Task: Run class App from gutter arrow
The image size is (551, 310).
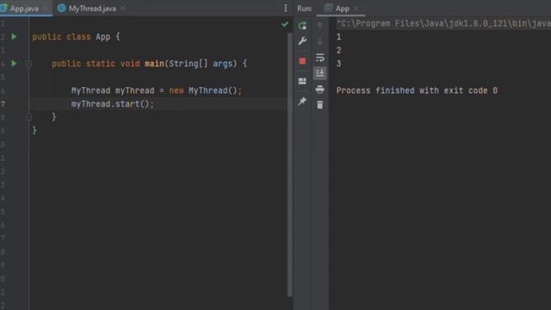Action: click(x=14, y=36)
